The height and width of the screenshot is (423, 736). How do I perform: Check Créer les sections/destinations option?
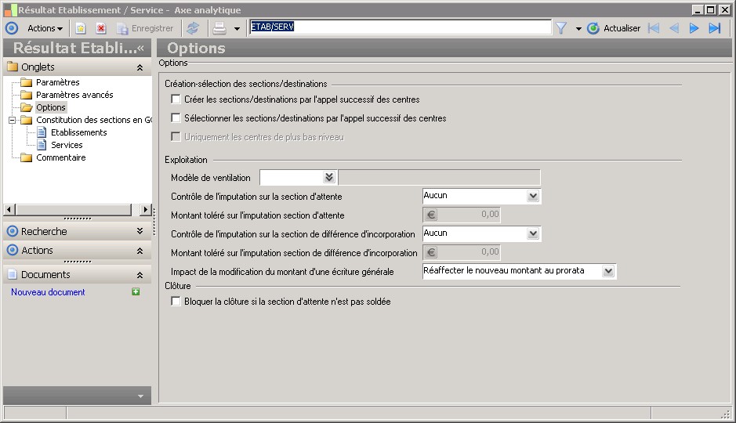pyautogui.click(x=176, y=99)
